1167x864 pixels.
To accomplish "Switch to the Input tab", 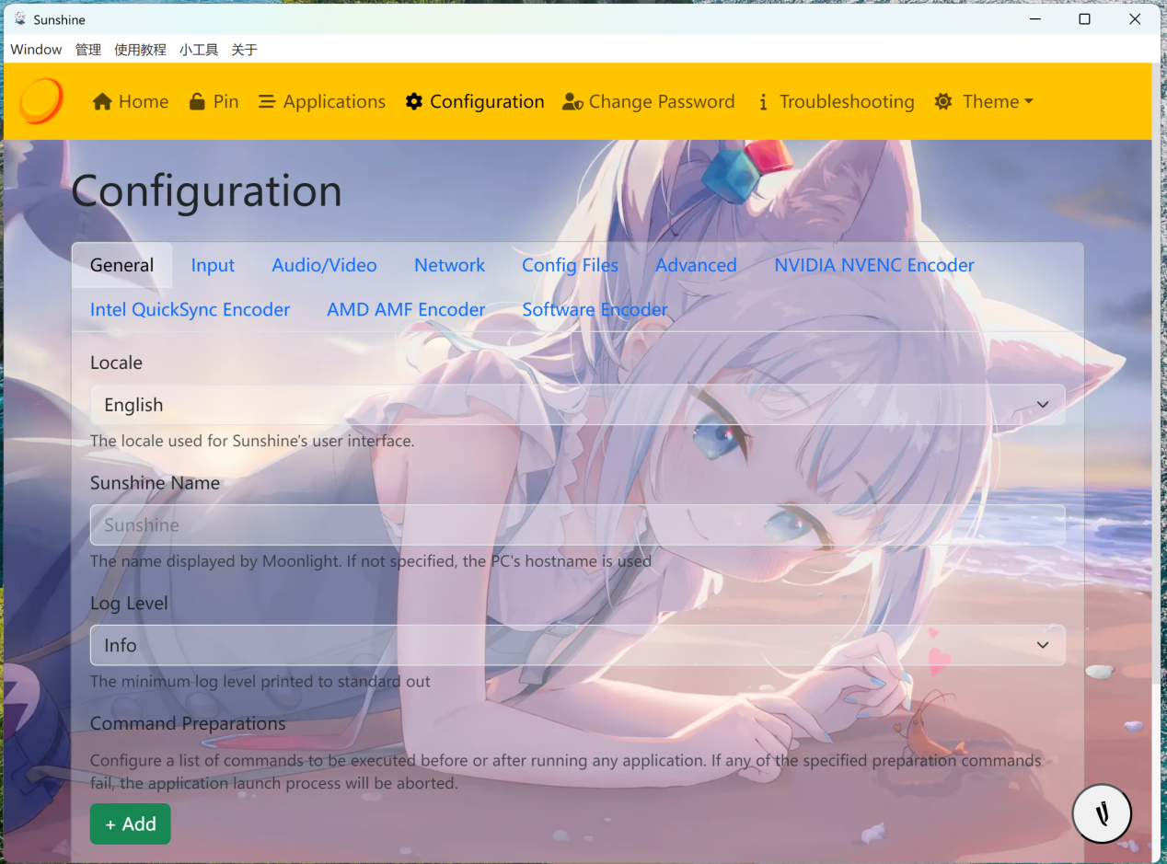I will [x=213, y=265].
